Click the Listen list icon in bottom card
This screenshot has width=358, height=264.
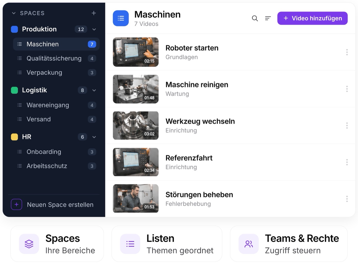click(130, 244)
